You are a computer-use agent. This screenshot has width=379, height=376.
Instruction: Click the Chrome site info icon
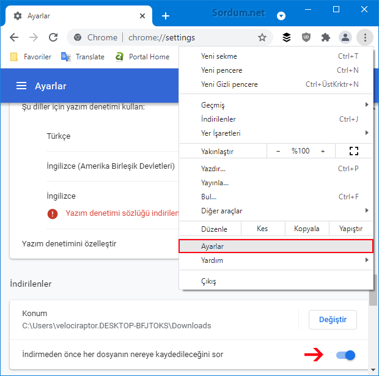(78, 37)
